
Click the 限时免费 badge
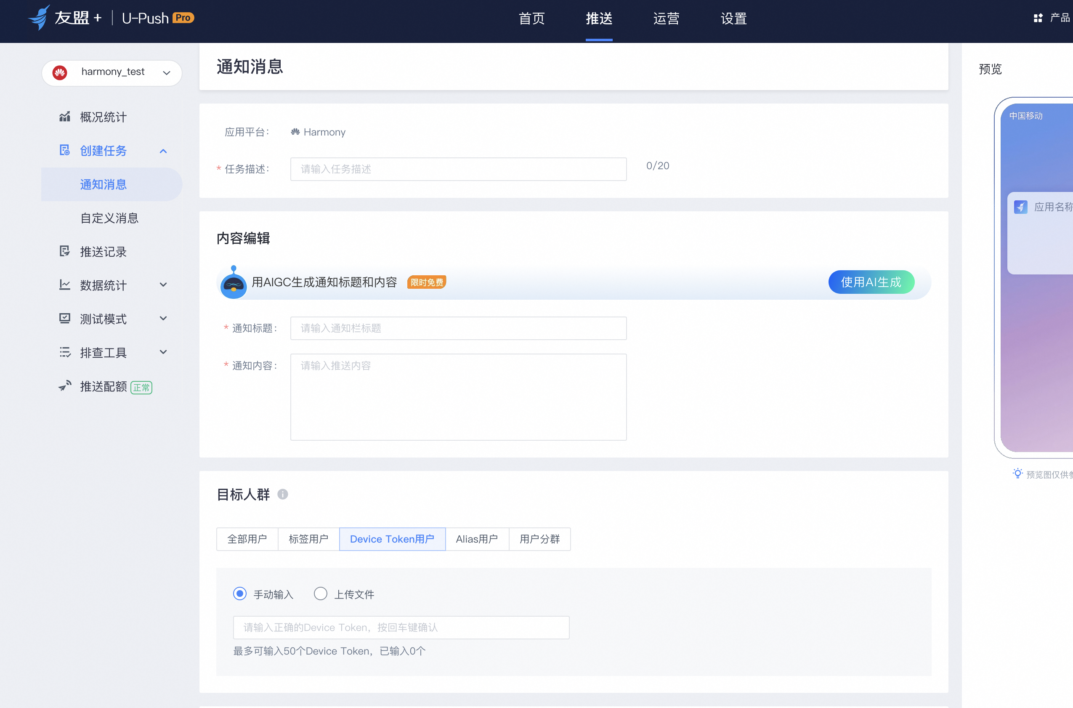[427, 282]
